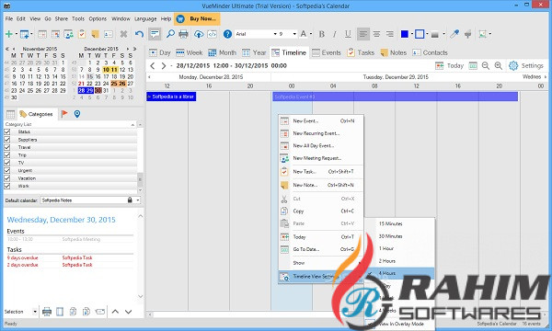Image resolution: width=552 pixels, height=331 pixels.
Task: Uncheck the Status category checkbox
Action: [x=7, y=131]
